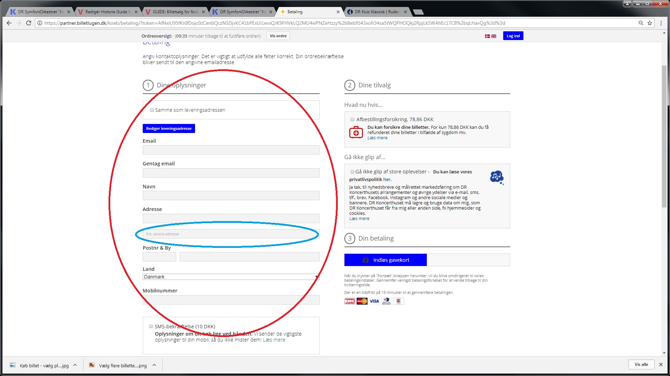Expand options for 'Køb billet' download

click(x=75, y=365)
